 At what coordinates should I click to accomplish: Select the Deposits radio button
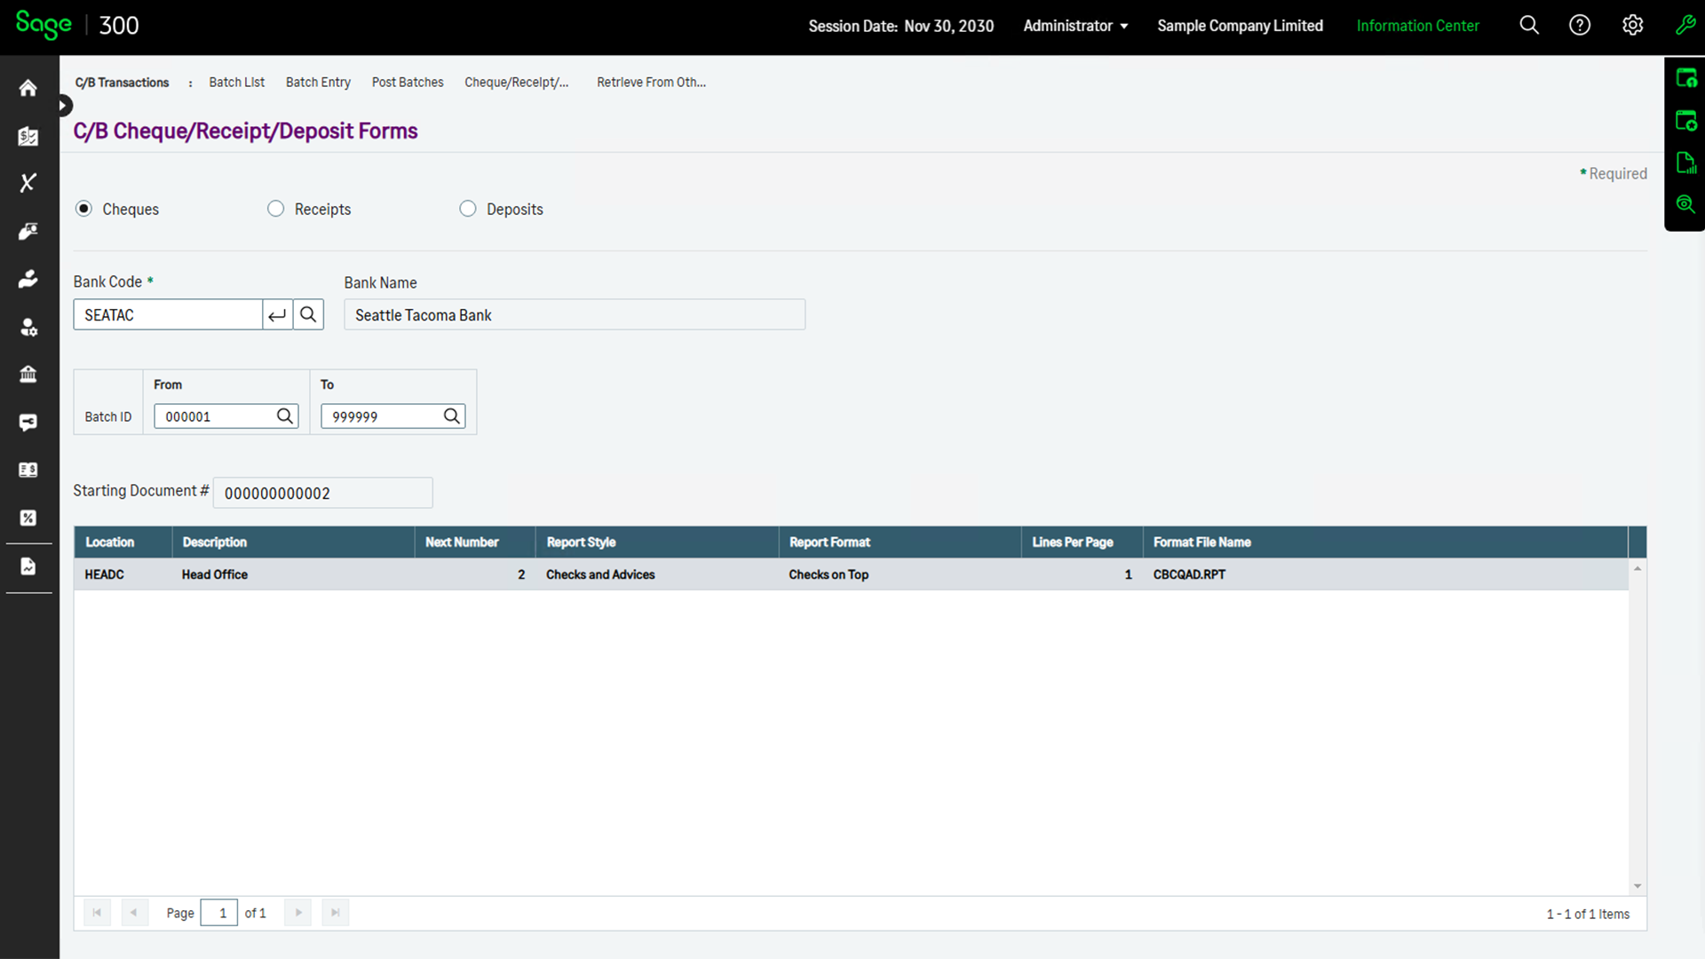(467, 208)
